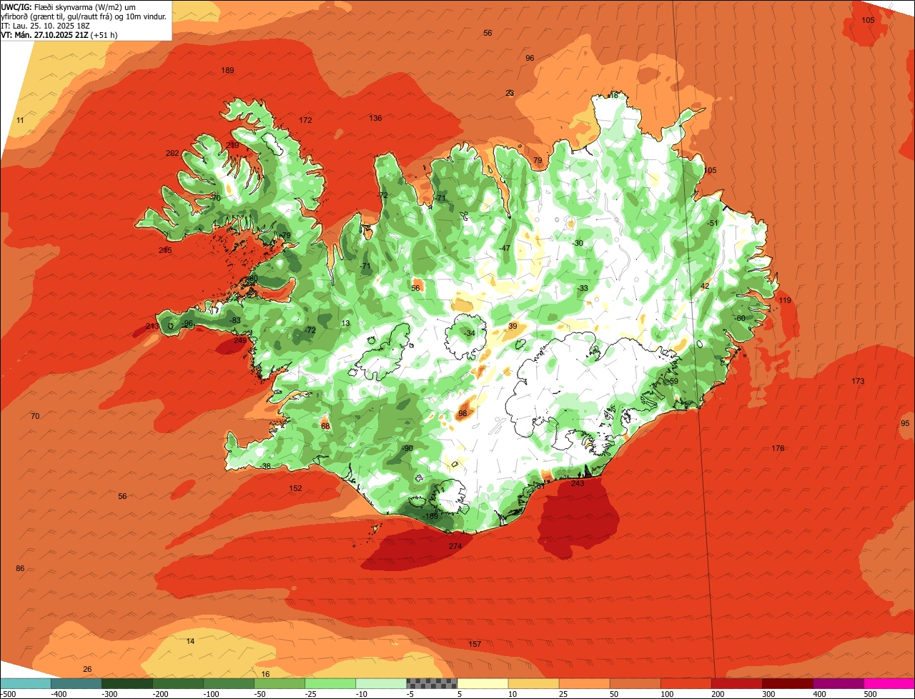
Task: Select the value 136 off the north coast
Action: [x=375, y=118]
